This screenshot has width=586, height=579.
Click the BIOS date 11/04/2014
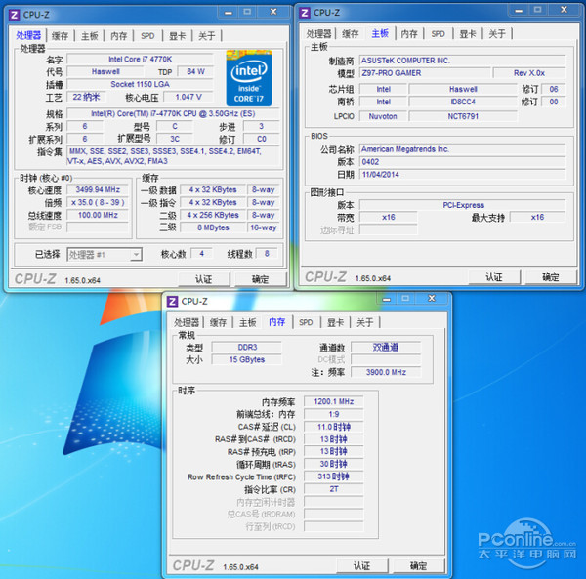click(463, 175)
